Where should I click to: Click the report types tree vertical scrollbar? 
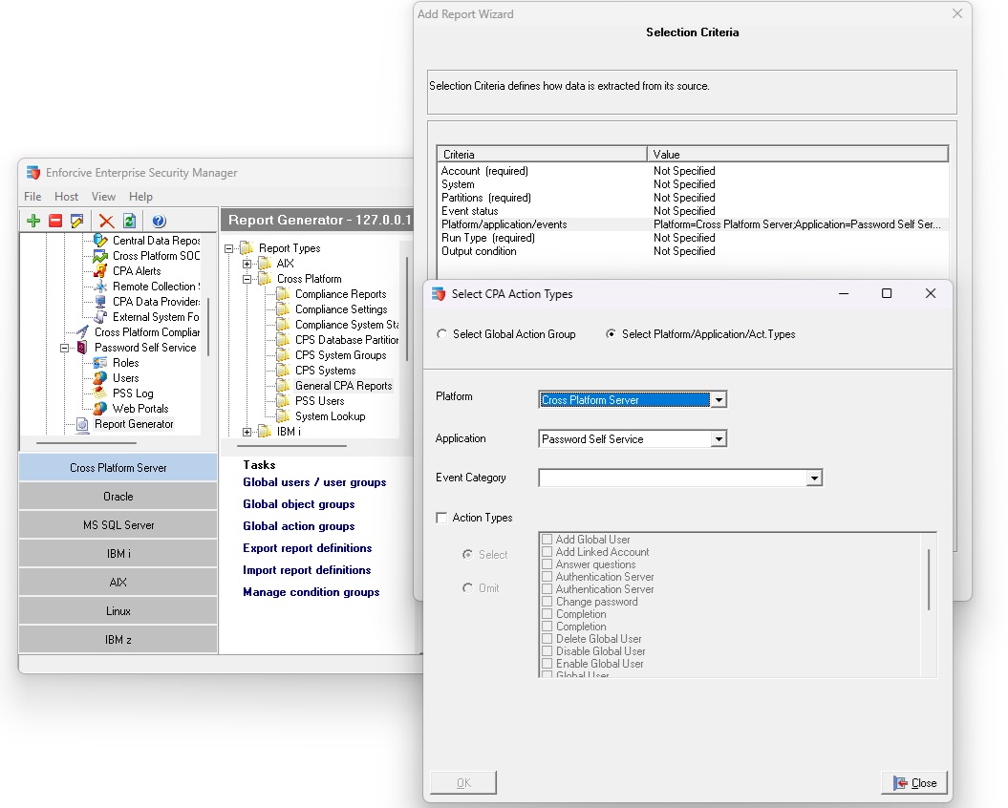(x=407, y=308)
